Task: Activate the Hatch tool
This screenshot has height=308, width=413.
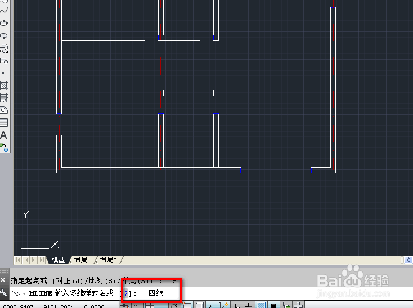Action: [x=4, y=85]
